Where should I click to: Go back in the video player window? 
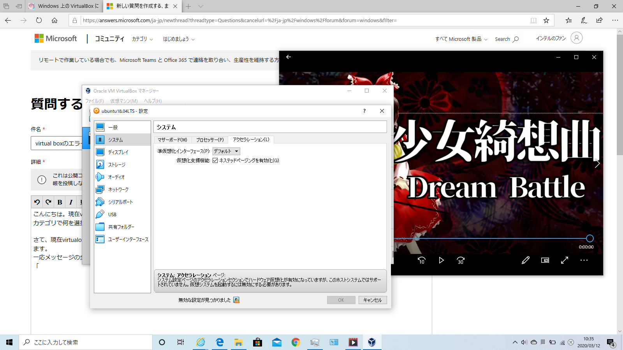pyautogui.click(x=289, y=57)
